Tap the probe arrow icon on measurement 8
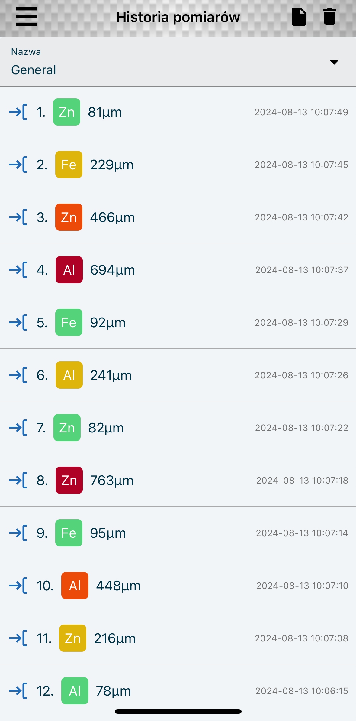This screenshot has width=356, height=721. point(18,480)
